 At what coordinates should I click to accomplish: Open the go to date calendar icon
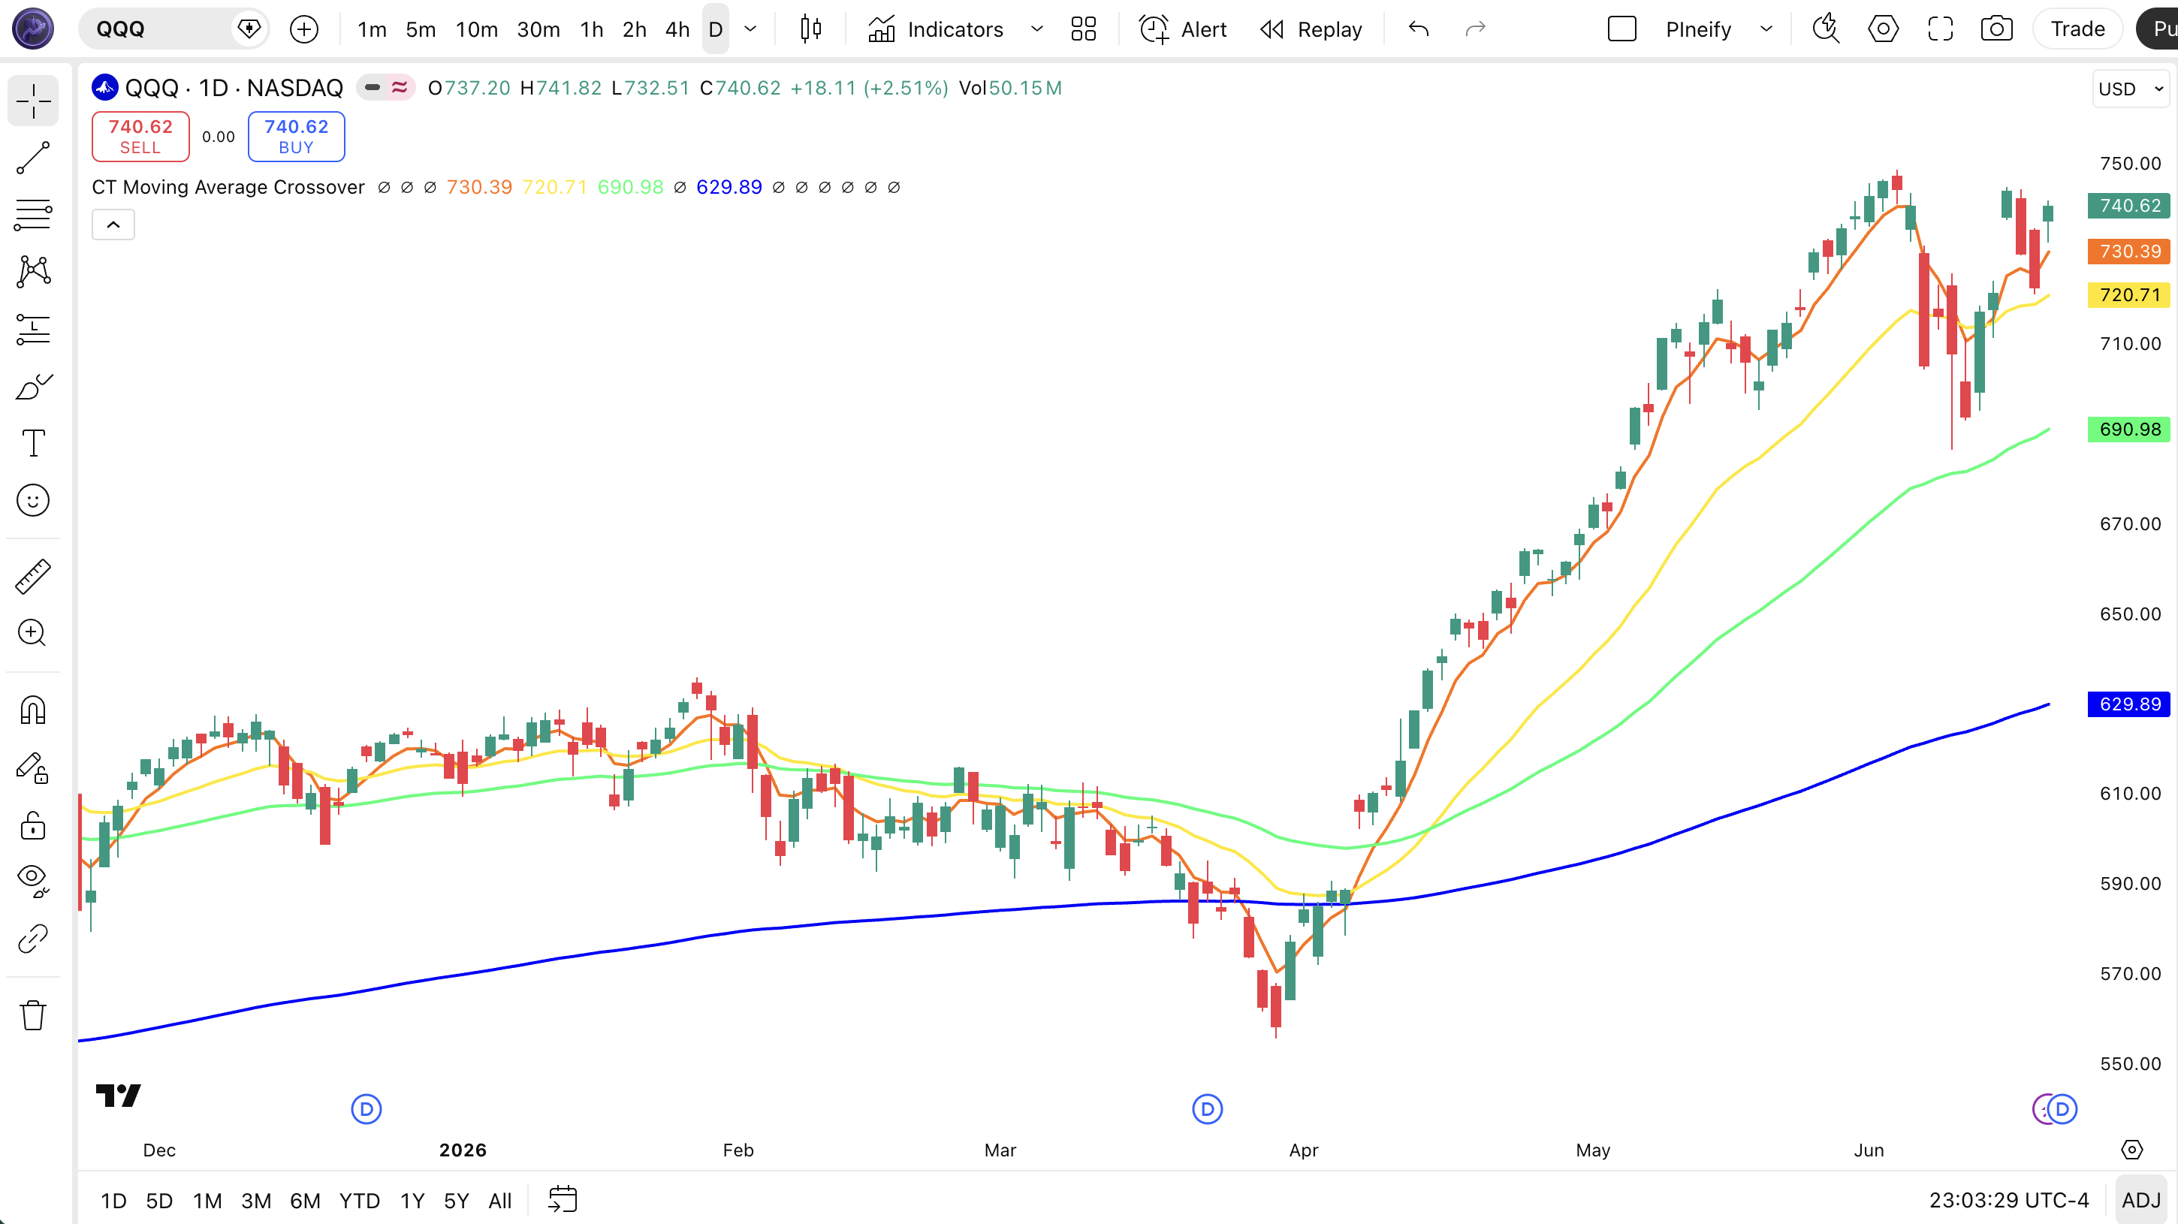563,1200
